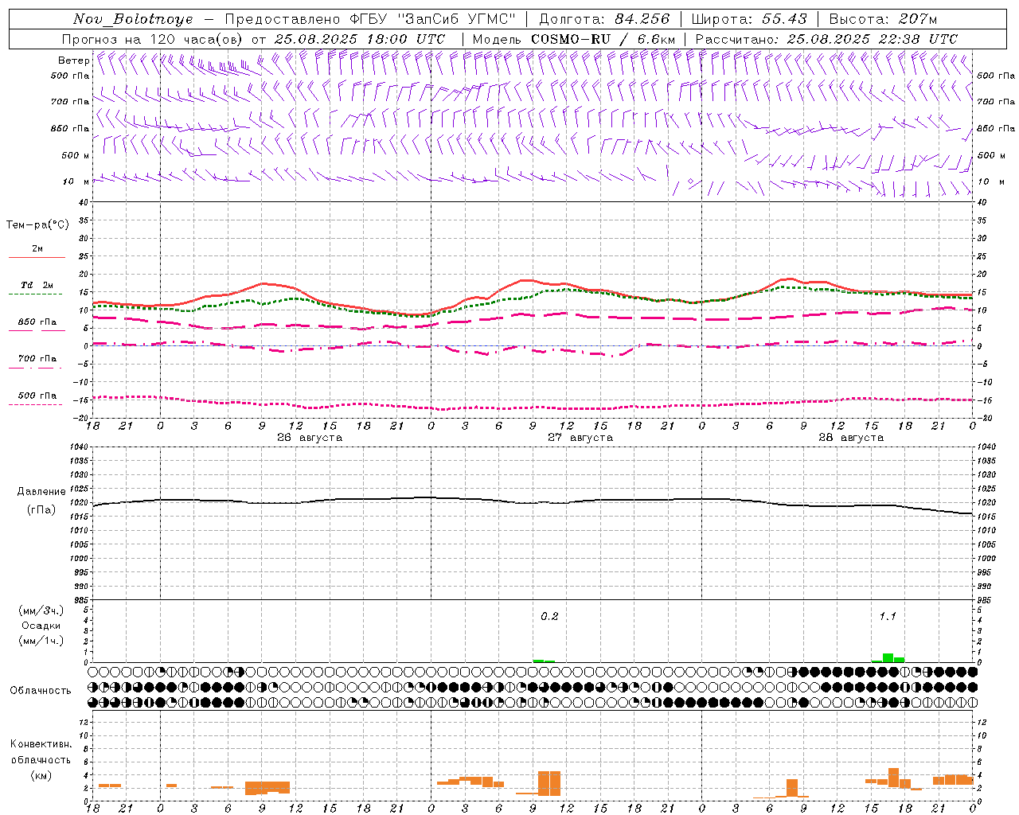The width and height of the screenshot is (1019, 815).
Task: Click the 27 августа date label
Action: tap(580, 438)
